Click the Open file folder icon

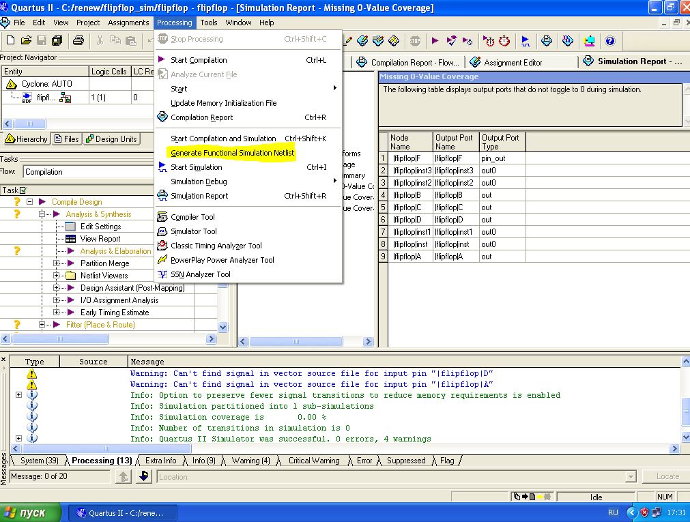tap(26, 41)
